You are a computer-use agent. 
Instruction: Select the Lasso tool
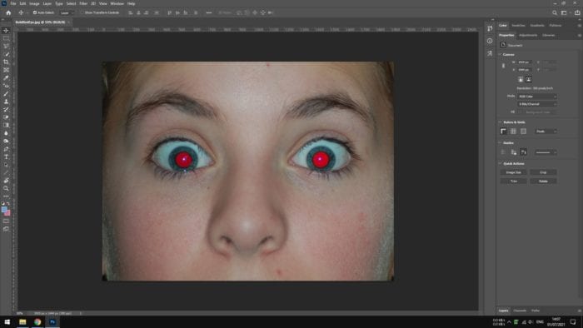pos(6,46)
